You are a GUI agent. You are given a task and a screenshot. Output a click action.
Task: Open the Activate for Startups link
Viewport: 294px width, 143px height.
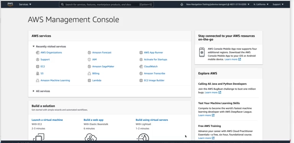(x=155, y=59)
